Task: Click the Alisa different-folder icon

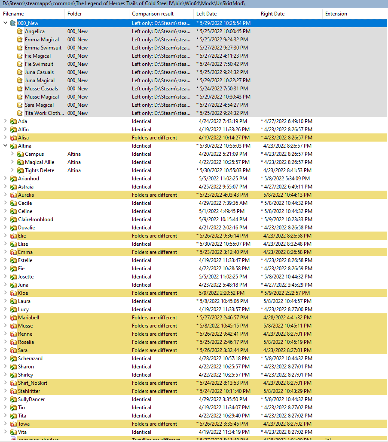Action: tap(13, 138)
